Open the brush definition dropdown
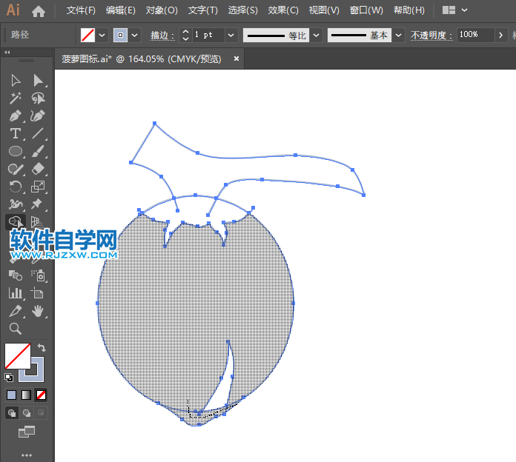Image resolution: width=516 pixels, height=462 pixels. [x=399, y=35]
